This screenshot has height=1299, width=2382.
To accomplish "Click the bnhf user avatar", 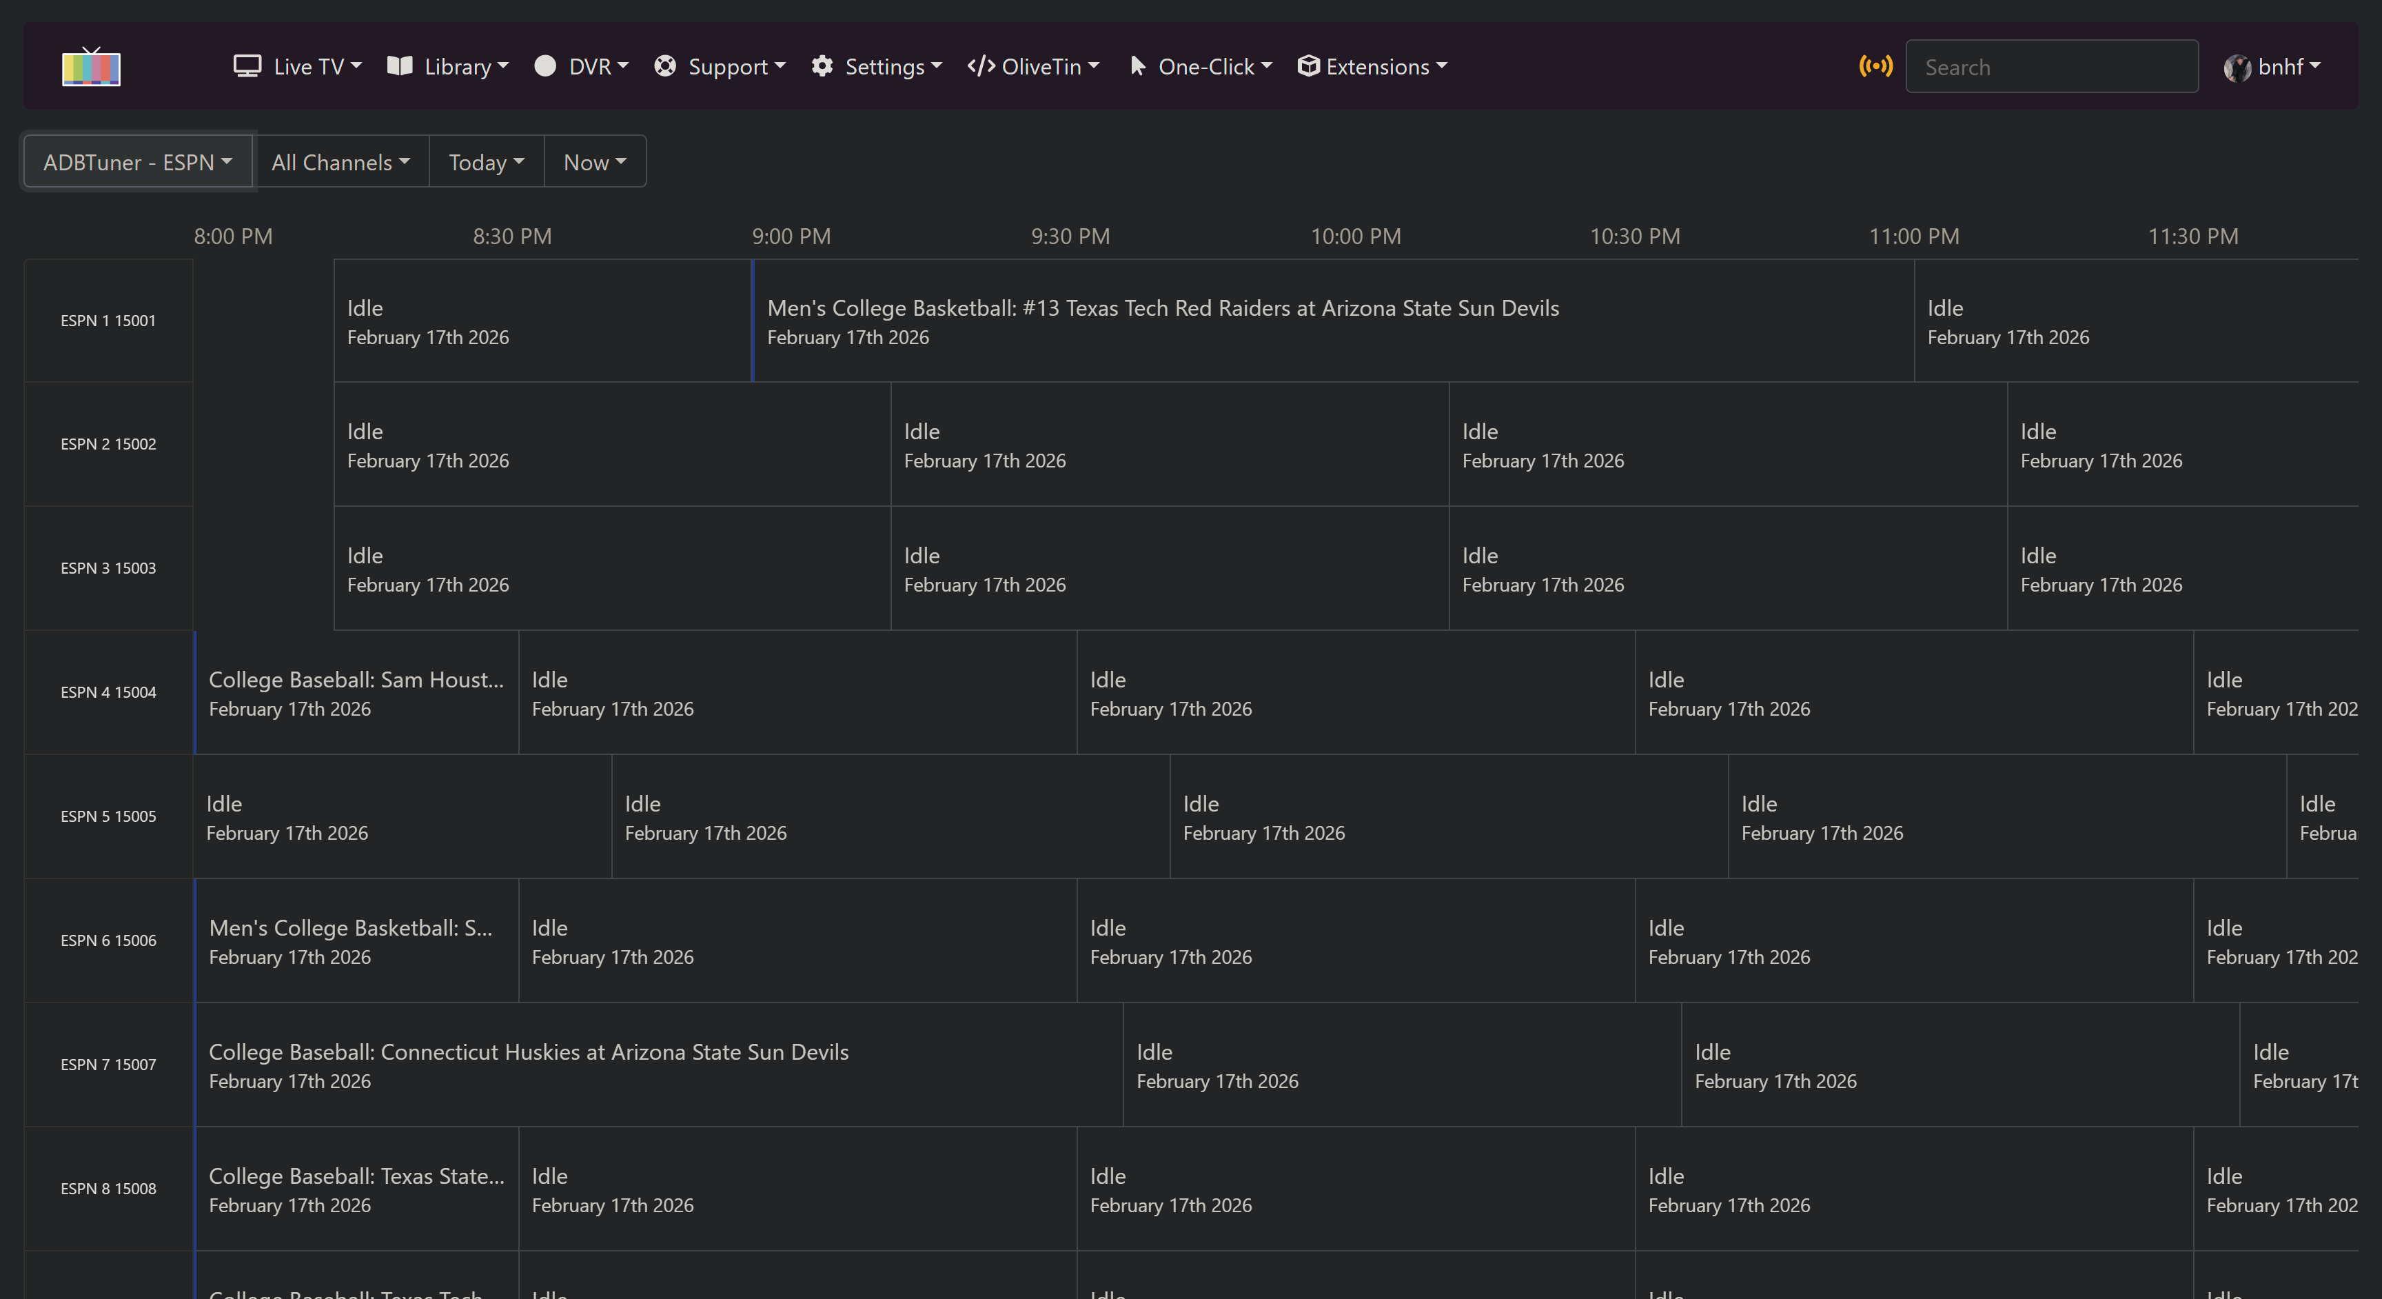I will 2237,68.
